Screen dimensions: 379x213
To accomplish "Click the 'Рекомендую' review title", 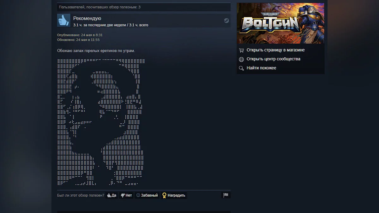I will 87,18.
